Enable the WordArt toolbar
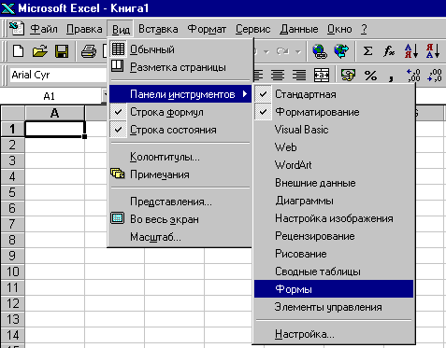The height and width of the screenshot is (348, 446). tap(334, 165)
